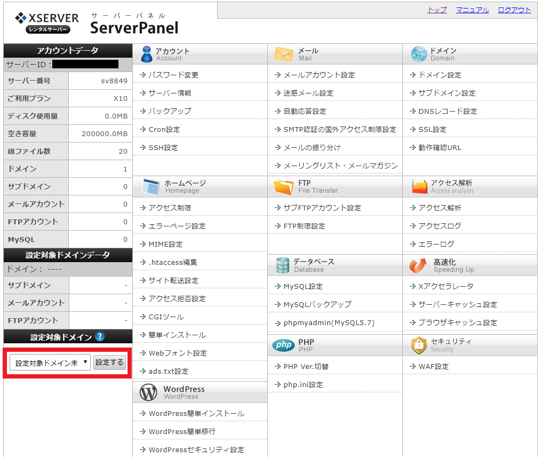Click the ログアウト link
Viewport: 541px width, 457px height.
pos(514,10)
